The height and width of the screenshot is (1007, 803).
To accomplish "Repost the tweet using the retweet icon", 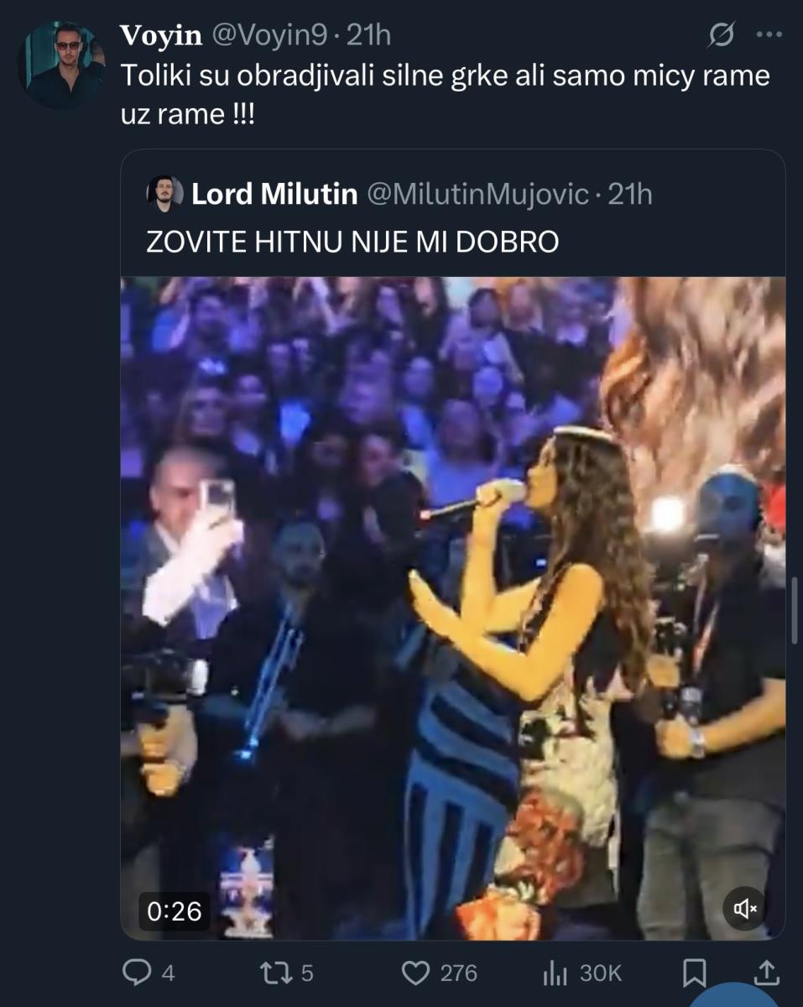I will point(274,973).
